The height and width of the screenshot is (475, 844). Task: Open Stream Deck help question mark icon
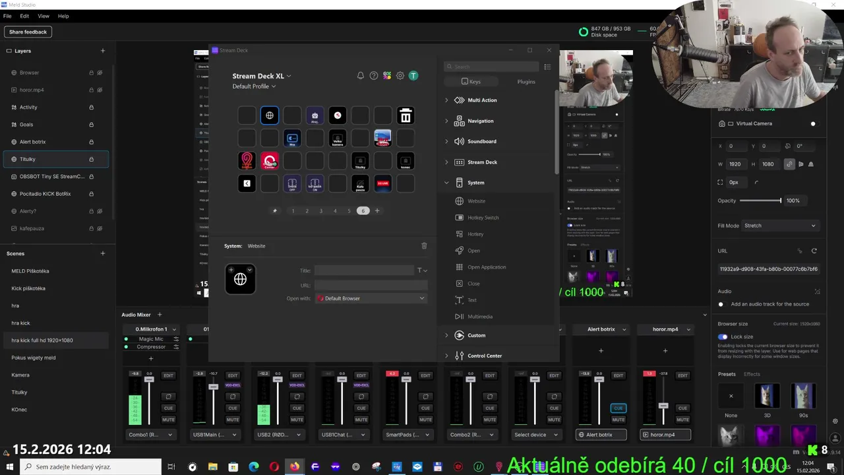tap(374, 76)
